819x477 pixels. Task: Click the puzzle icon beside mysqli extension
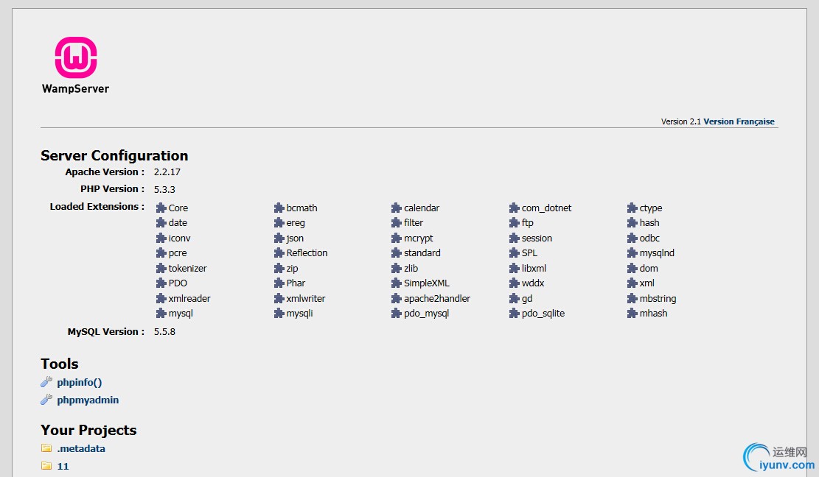[x=279, y=314]
